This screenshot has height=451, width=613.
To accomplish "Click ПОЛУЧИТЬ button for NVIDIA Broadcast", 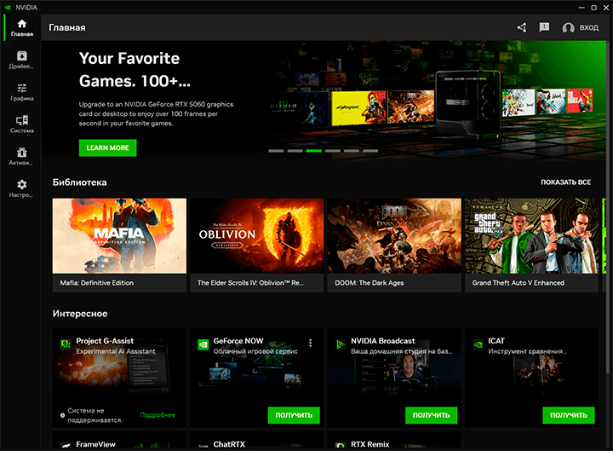I will point(431,415).
